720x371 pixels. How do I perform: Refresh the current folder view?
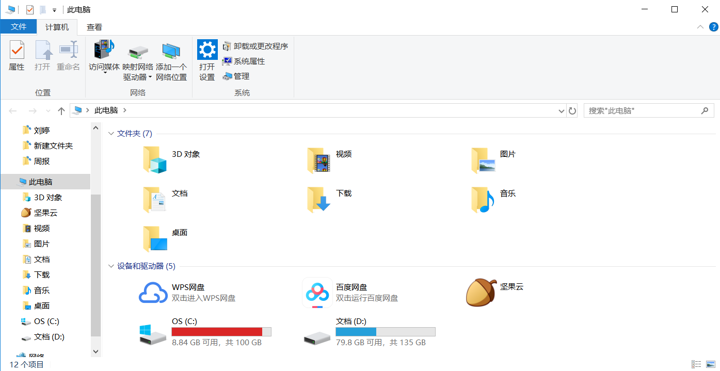pyautogui.click(x=573, y=110)
